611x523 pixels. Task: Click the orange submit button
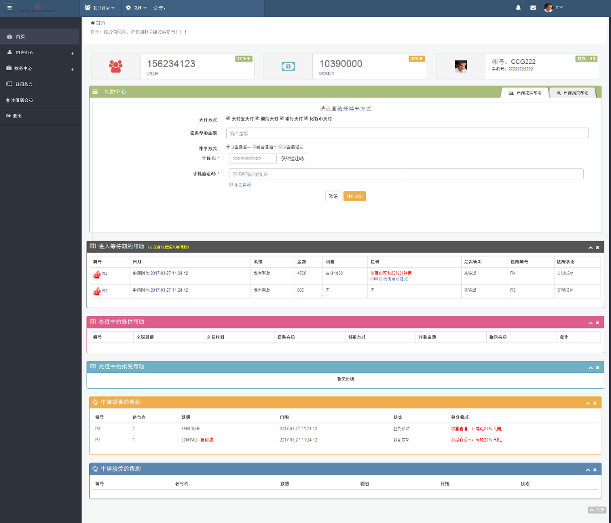[354, 196]
